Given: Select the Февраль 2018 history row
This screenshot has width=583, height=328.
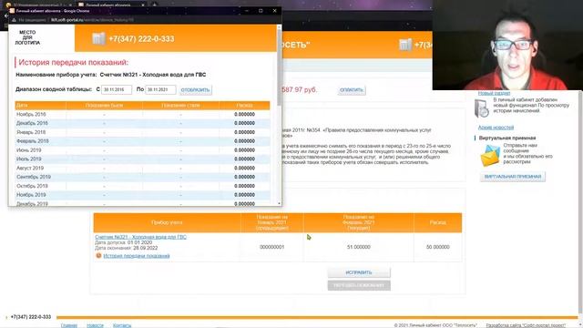Looking at the screenshot, I should coord(142,141).
